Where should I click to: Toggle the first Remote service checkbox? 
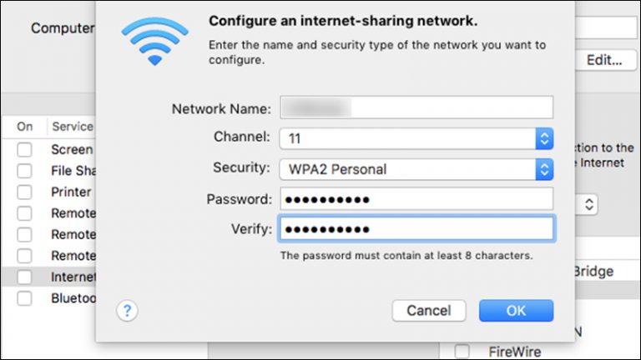tap(25, 213)
